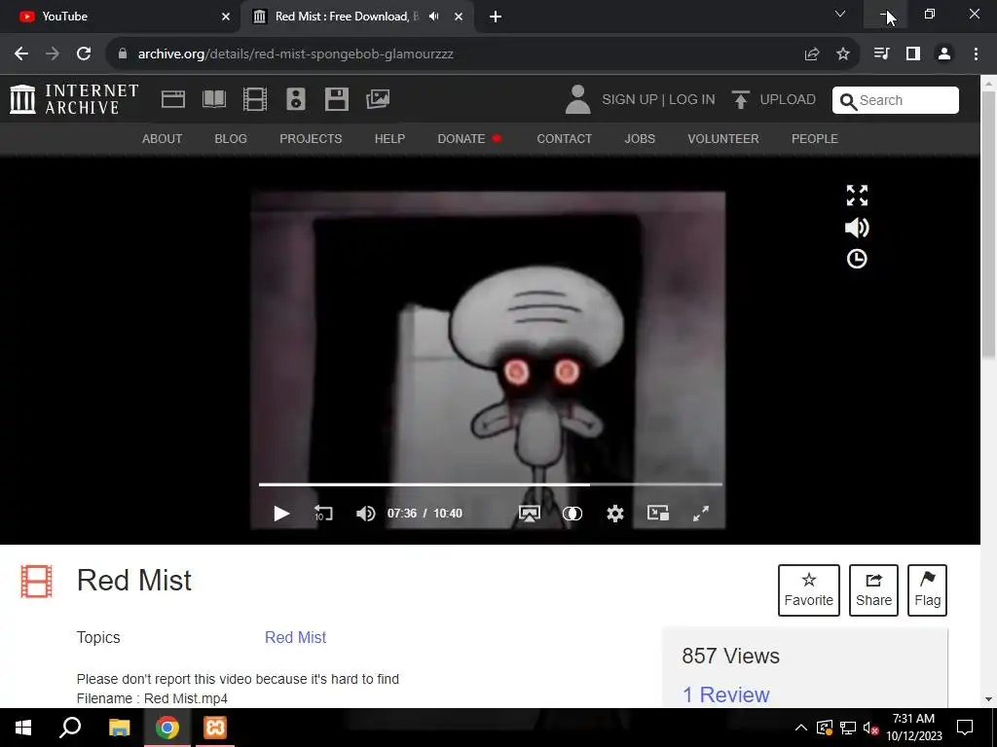Image resolution: width=997 pixels, height=747 pixels.
Task: Open the player settings gear
Action: tap(615, 514)
